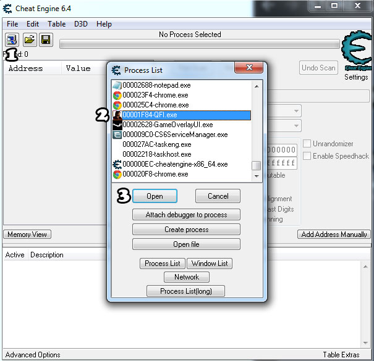Expand the lower value type dropdown
The image size is (374, 361).
pos(296,126)
